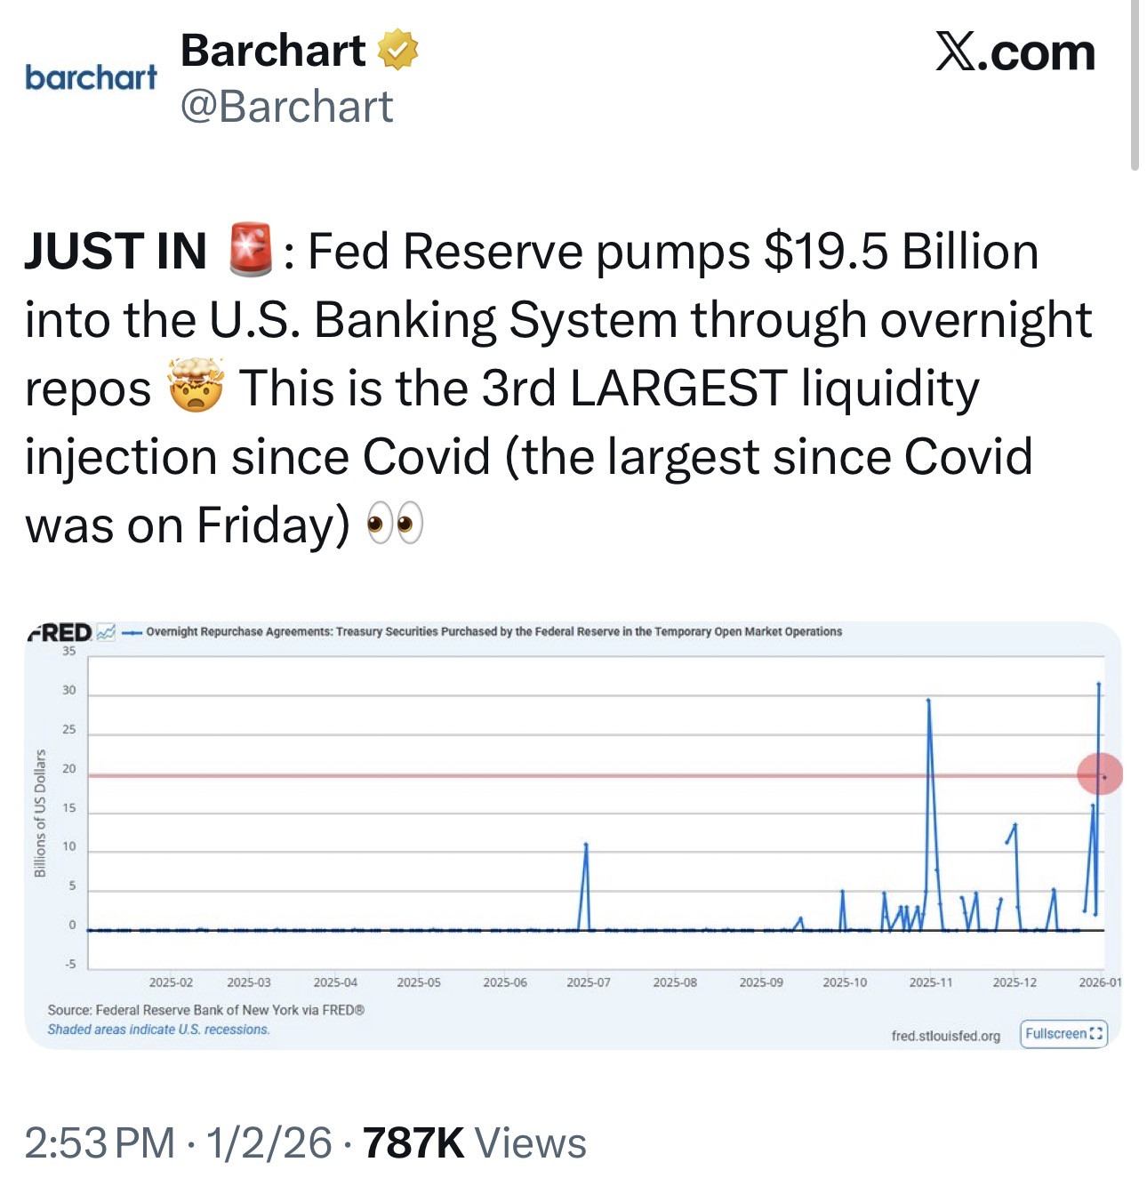This screenshot has width=1147, height=1194.
Task: Click the 2025-10 x-axis label
Action: pos(844,982)
